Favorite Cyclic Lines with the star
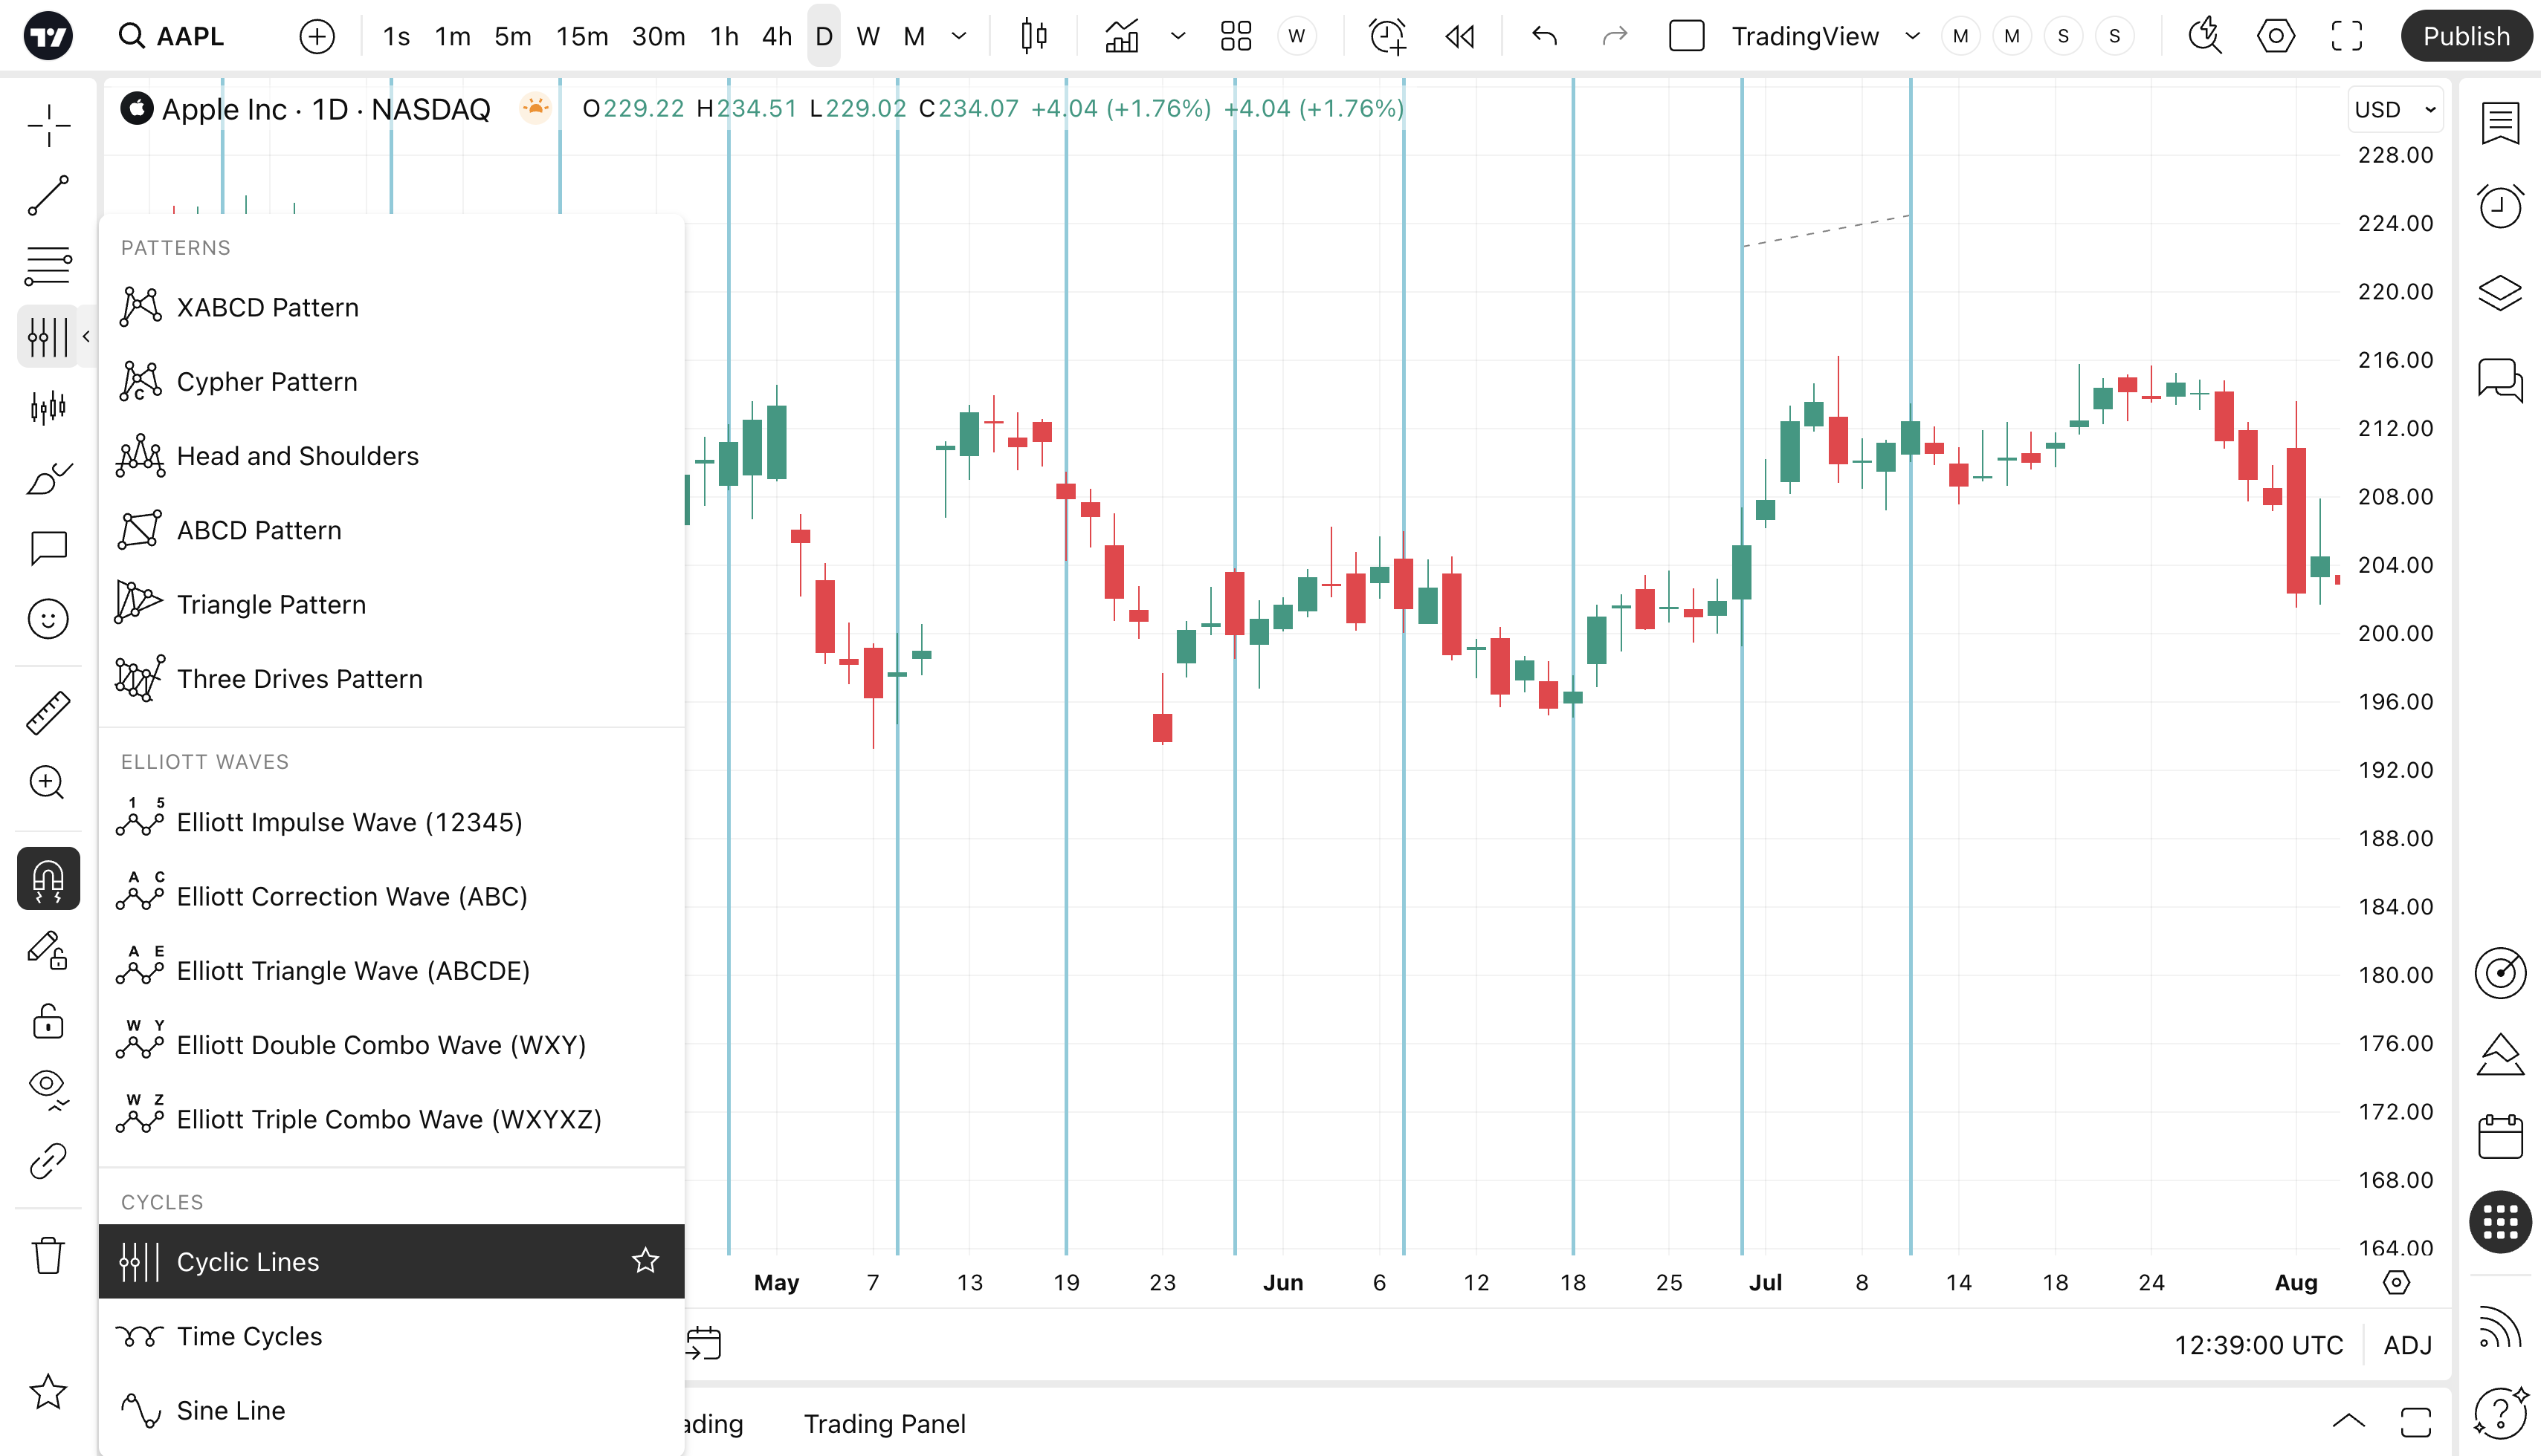 tap(645, 1261)
